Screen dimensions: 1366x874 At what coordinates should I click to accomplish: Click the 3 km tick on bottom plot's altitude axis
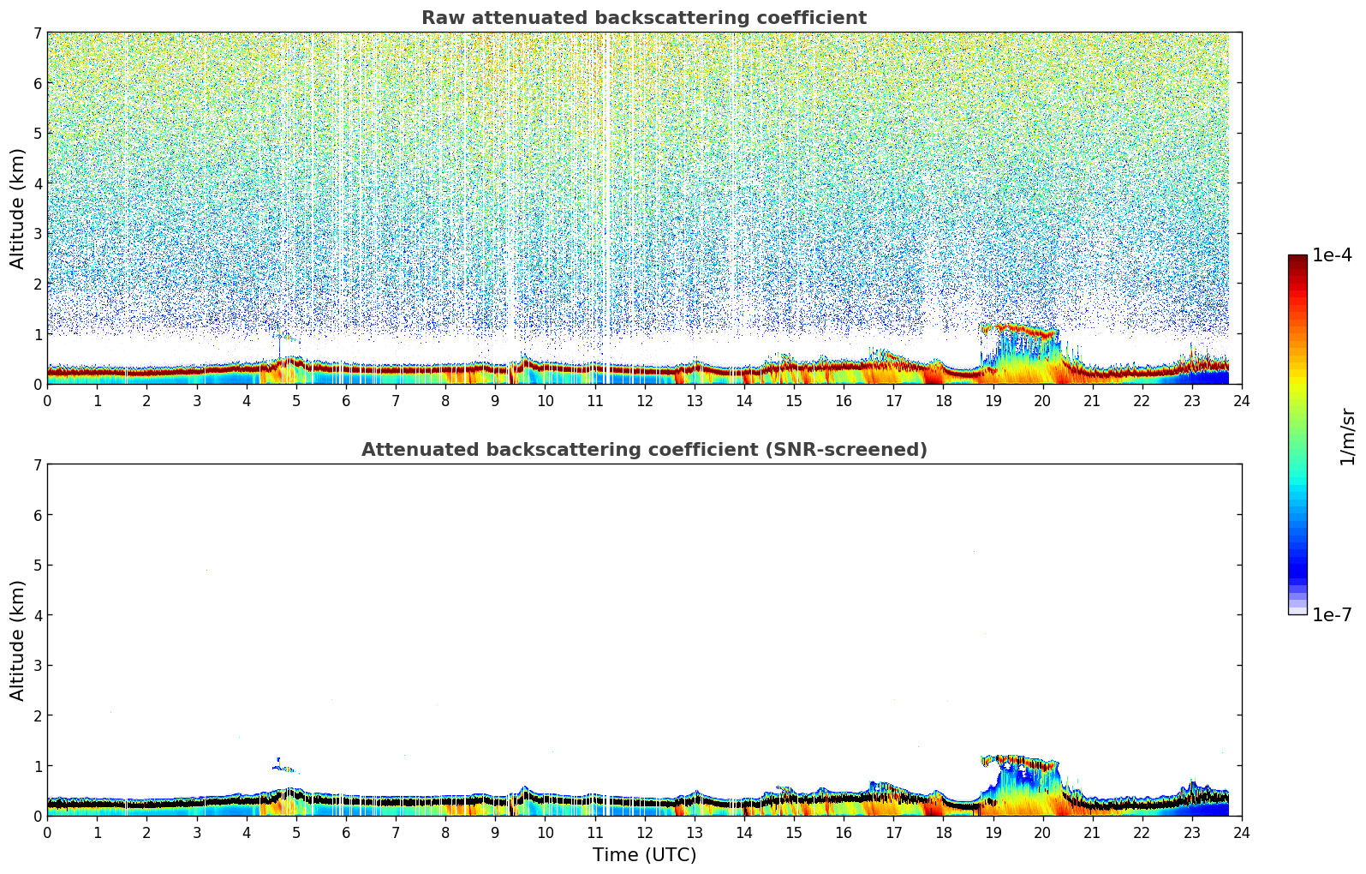pos(37,666)
